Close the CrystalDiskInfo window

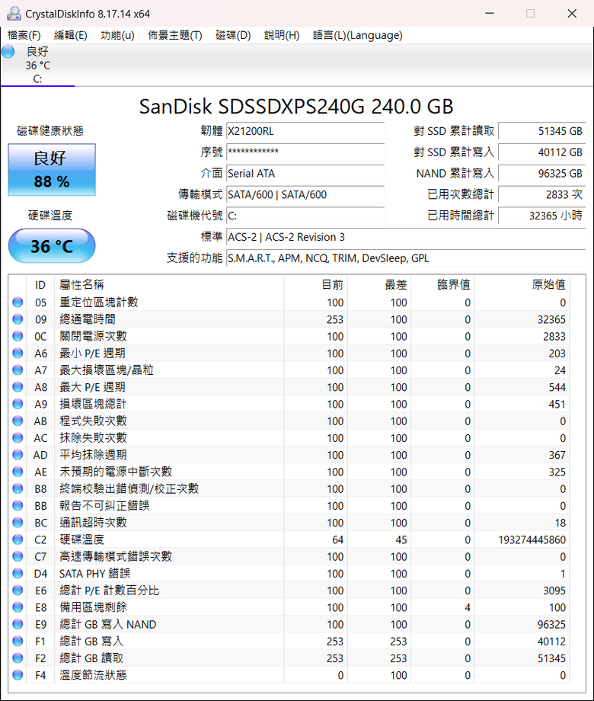(572, 14)
